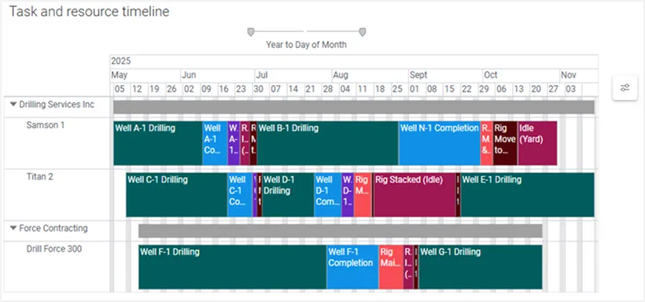Click the Titan 2 red Rig M... task
The image size is (645, 302).
click(x=363, y=194)
